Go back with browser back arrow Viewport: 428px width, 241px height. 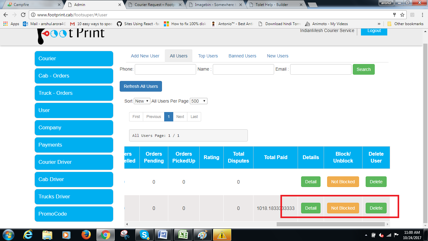[x=6, y=15]
